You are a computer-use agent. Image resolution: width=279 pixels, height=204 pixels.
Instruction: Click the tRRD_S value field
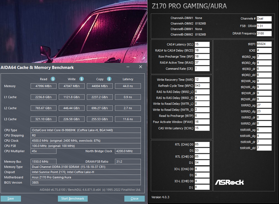click(202, 98)
